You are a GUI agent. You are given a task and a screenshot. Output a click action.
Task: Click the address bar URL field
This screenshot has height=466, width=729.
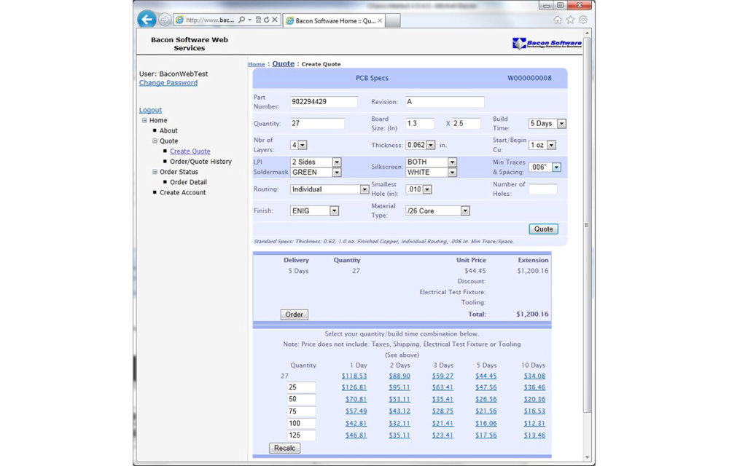tap(210, 20)
